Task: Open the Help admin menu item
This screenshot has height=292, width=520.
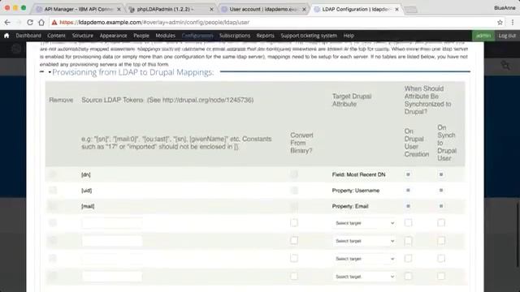Action: tap(349, 36)
